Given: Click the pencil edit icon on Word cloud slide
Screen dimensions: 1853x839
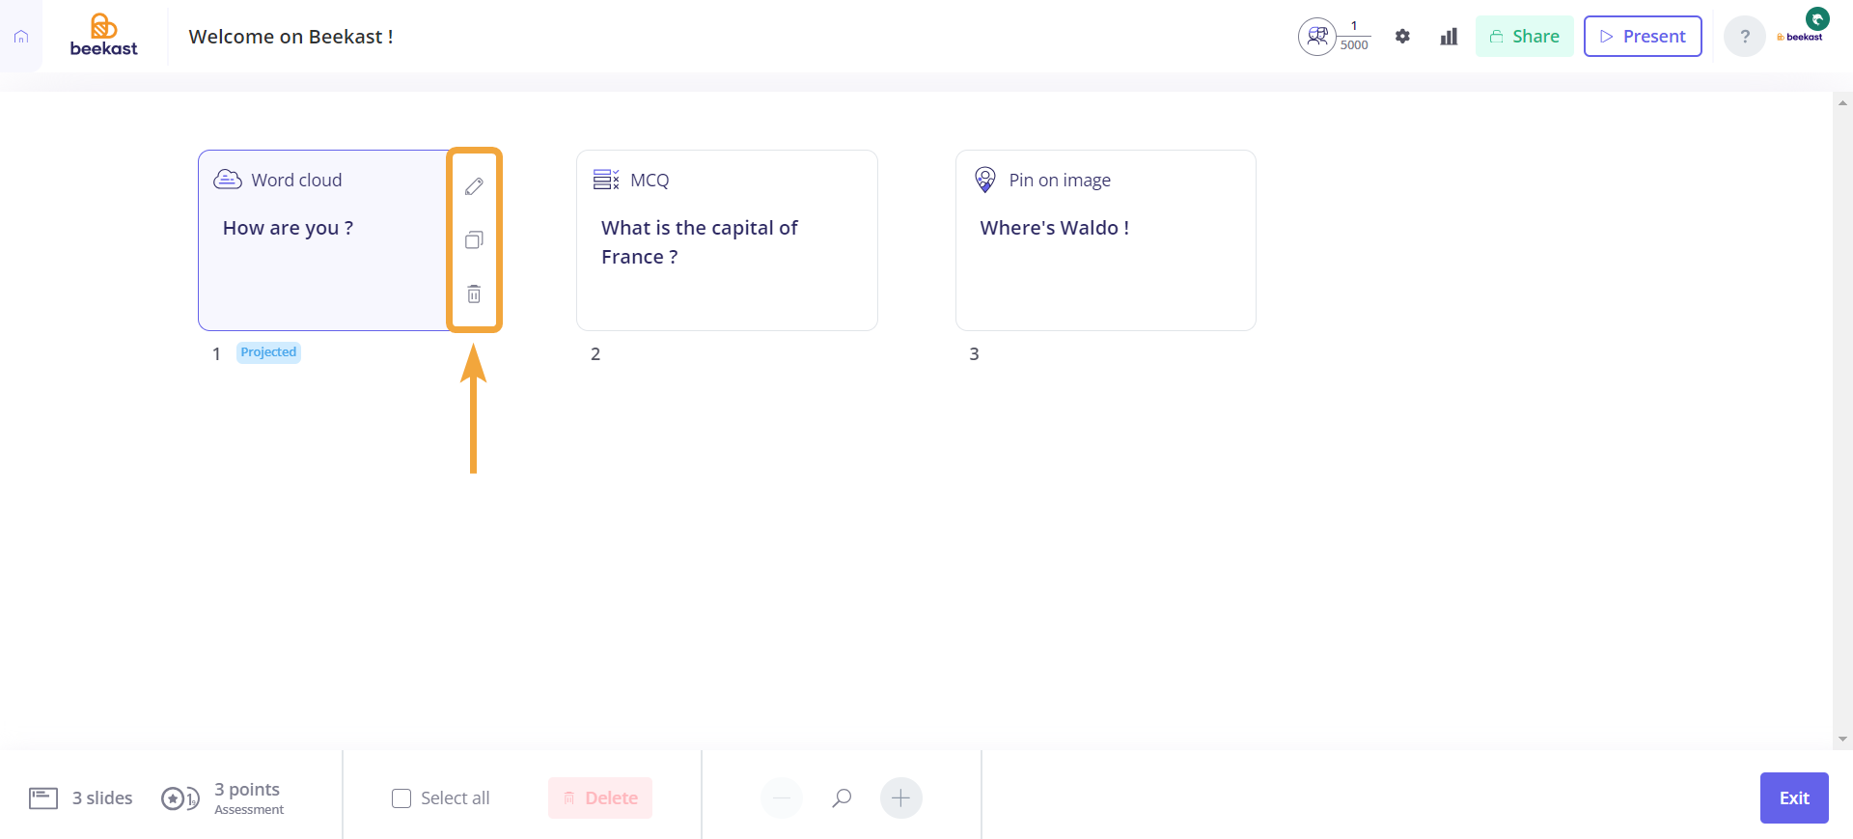Looking at the screenshot, I should 474,186.
